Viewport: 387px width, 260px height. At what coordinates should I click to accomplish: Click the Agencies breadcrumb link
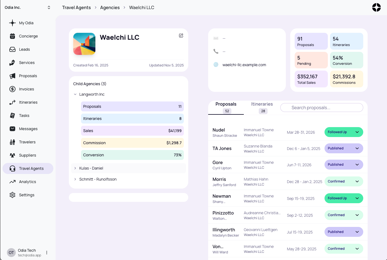pos(110,7)
